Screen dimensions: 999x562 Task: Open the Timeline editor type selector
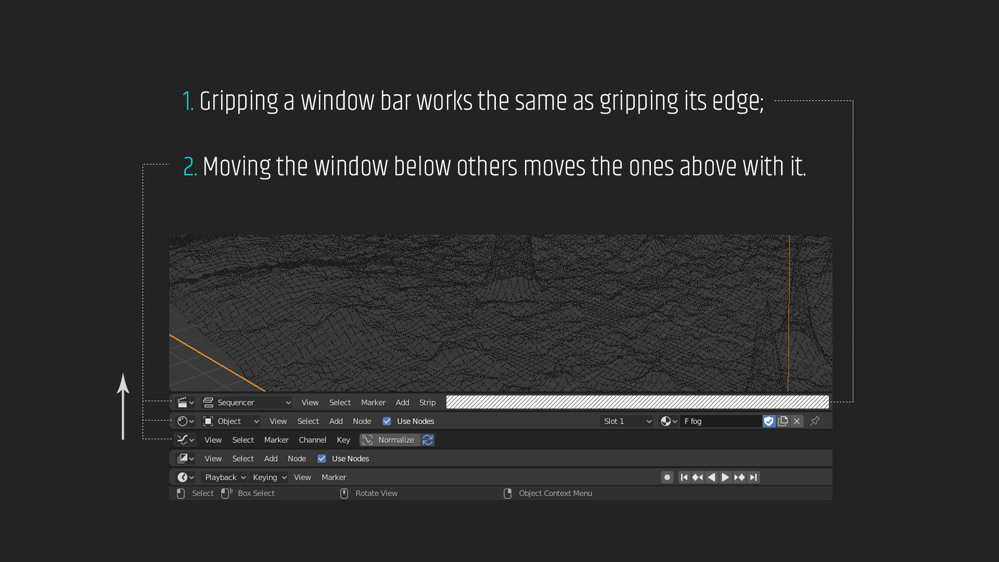point(185,477)
